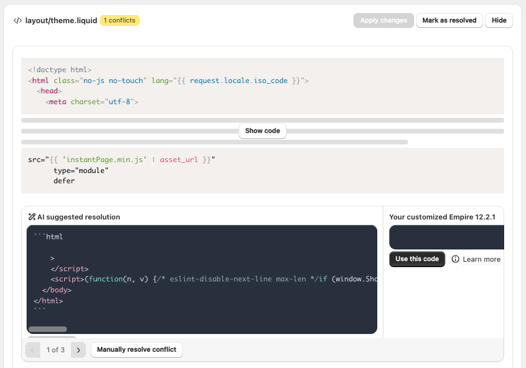Click the eslint-disable script line in suggestion
The height and width of the screenshot is (368, 526).
pos(214,279)
